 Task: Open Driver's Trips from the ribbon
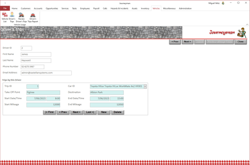[12, 17]
